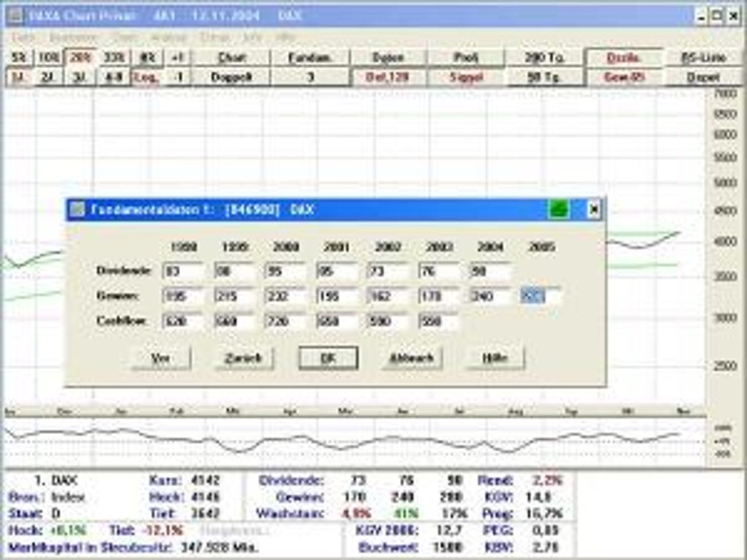Click the Dividende field for 2002
Viewport: 747px width, 560px height.
point(388,272)
